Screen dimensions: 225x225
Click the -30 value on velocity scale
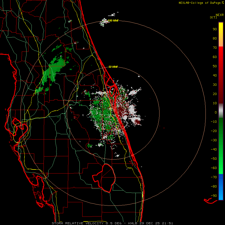214,140
